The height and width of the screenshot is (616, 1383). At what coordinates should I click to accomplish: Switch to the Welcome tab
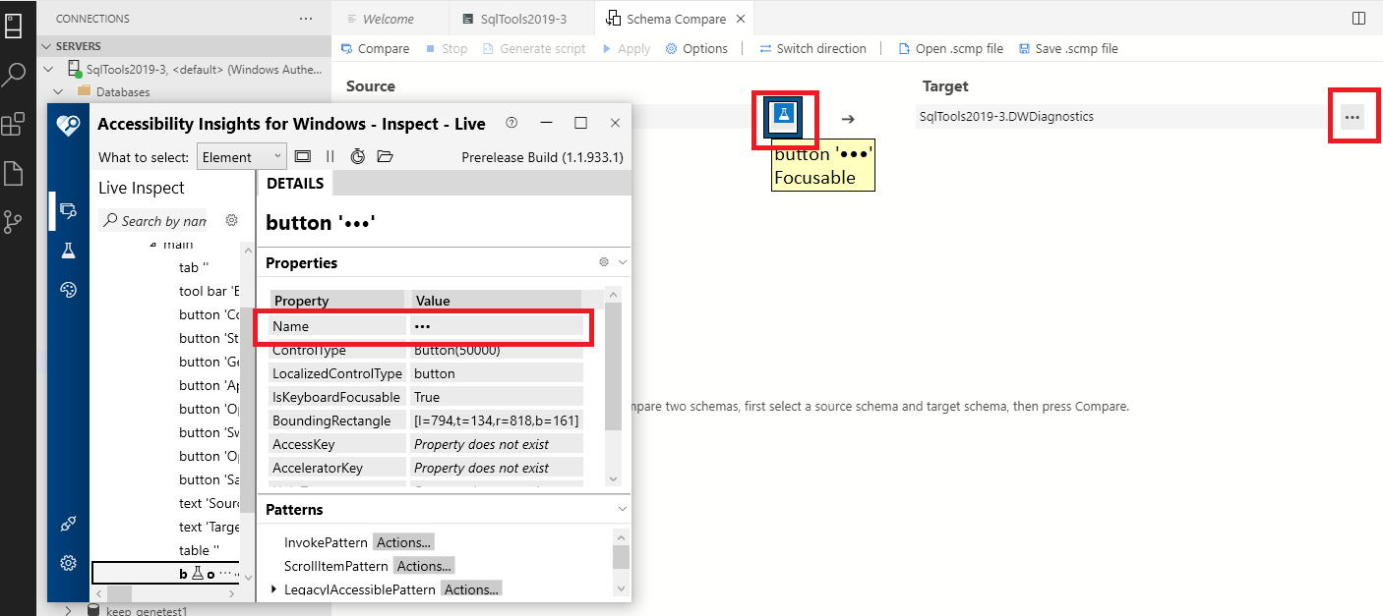coord(391,18)
